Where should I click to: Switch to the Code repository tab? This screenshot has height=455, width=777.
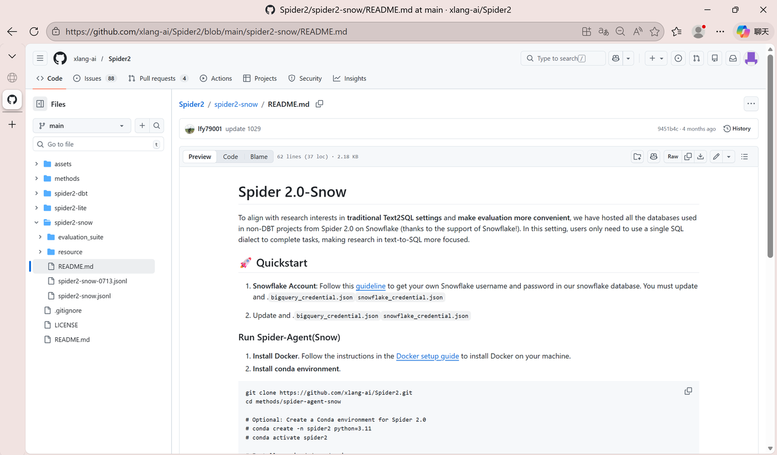(x=49, y=78)
